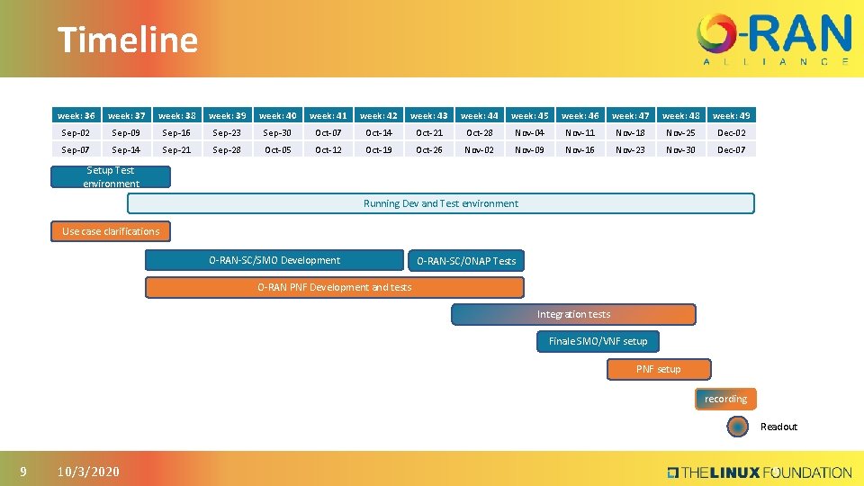Viewport: 864px width, 486px height.
Task: Select the 'Setup Test environment' bar
Action: tap(111, 177)
